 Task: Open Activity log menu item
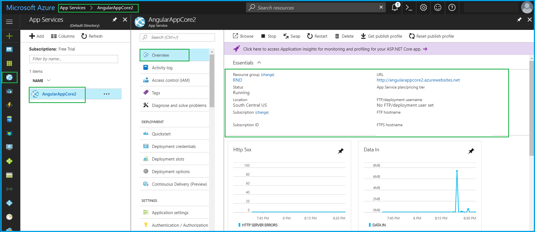[162, 68]
